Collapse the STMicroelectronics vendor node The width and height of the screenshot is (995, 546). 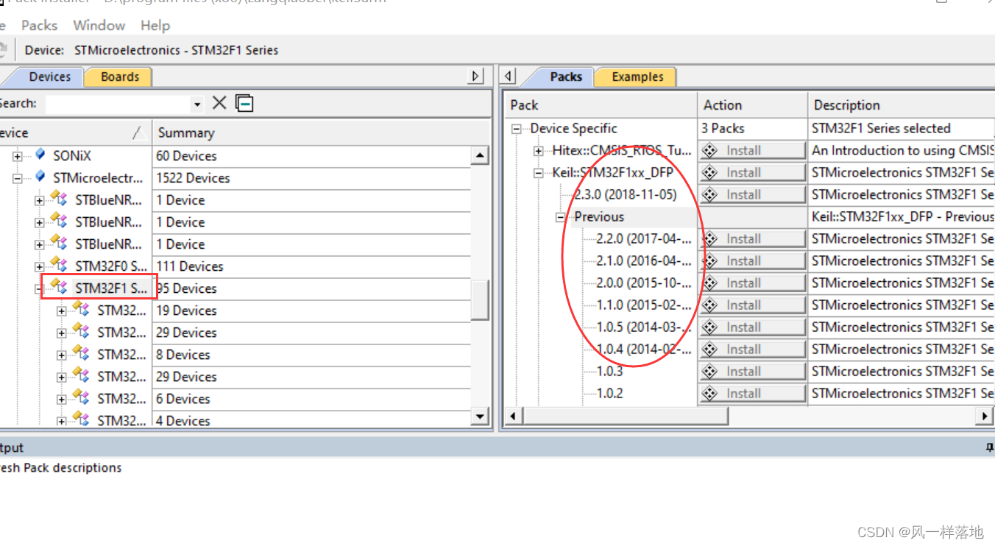click(18, 178)
